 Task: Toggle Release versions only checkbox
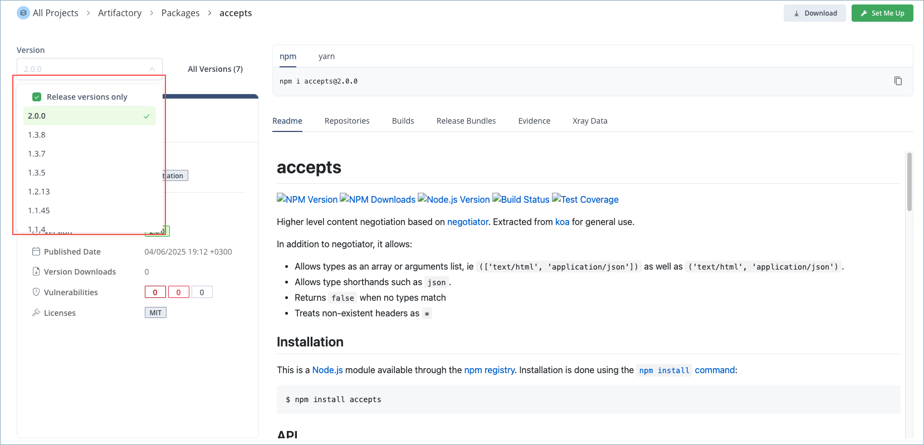[x=37, y=97]
